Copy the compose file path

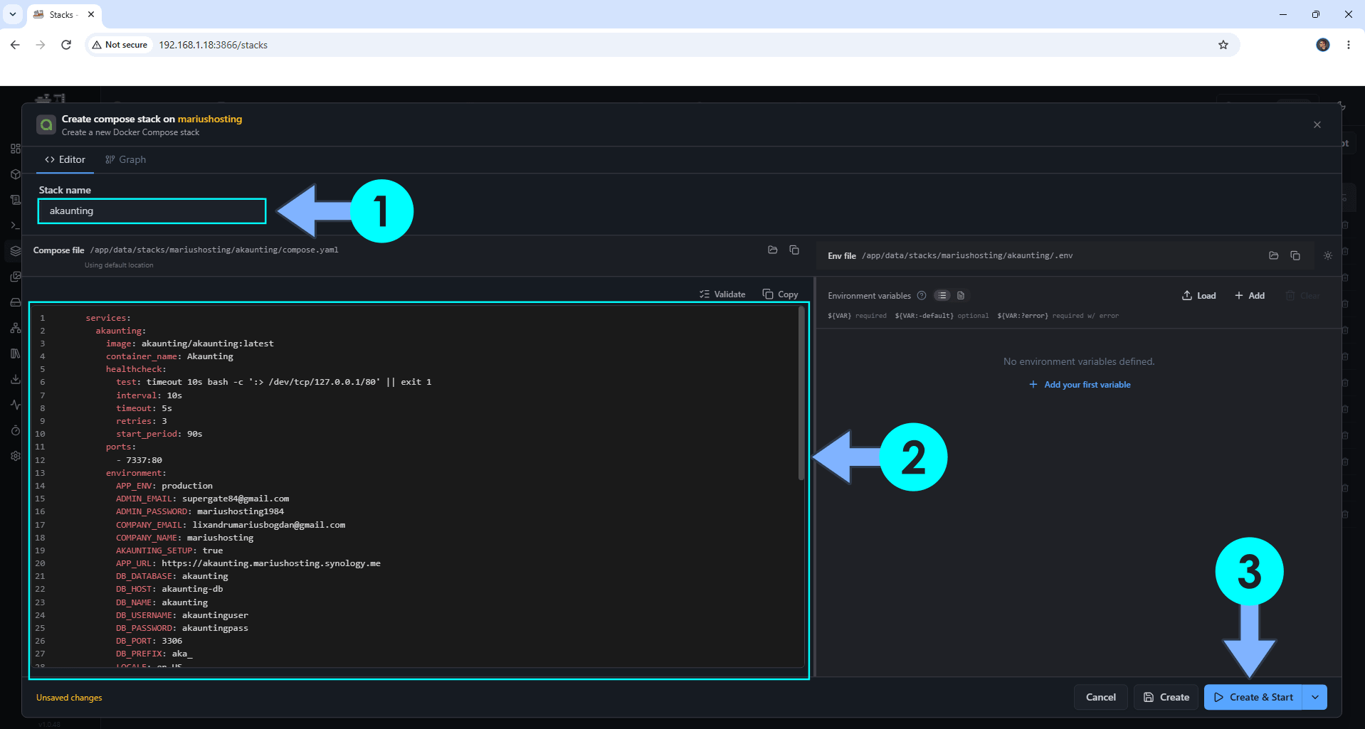794,250
